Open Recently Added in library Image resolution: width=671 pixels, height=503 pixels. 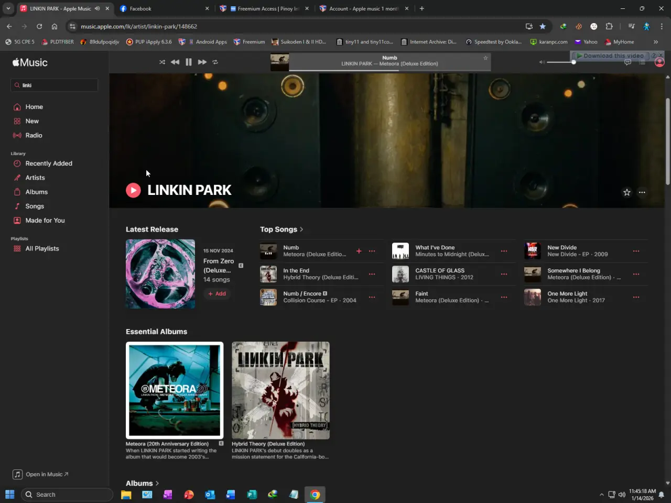(x=49, y=163)
